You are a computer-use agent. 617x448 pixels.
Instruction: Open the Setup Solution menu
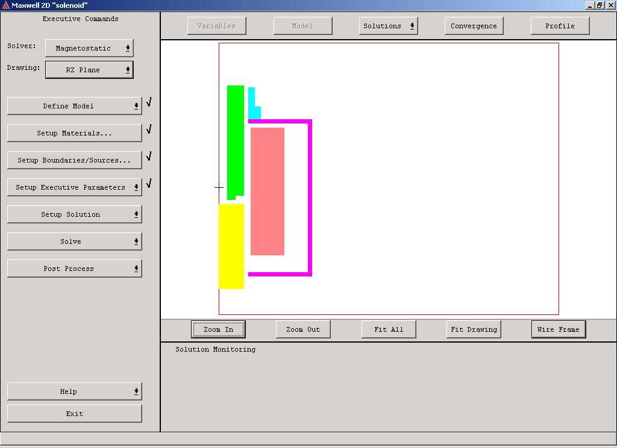click(74, 214)
